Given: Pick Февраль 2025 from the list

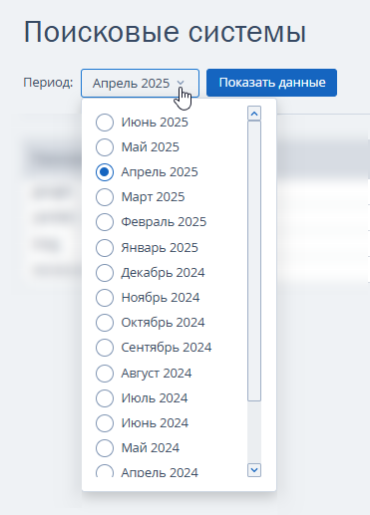Looking at the screenshot, I should point(105,222).
